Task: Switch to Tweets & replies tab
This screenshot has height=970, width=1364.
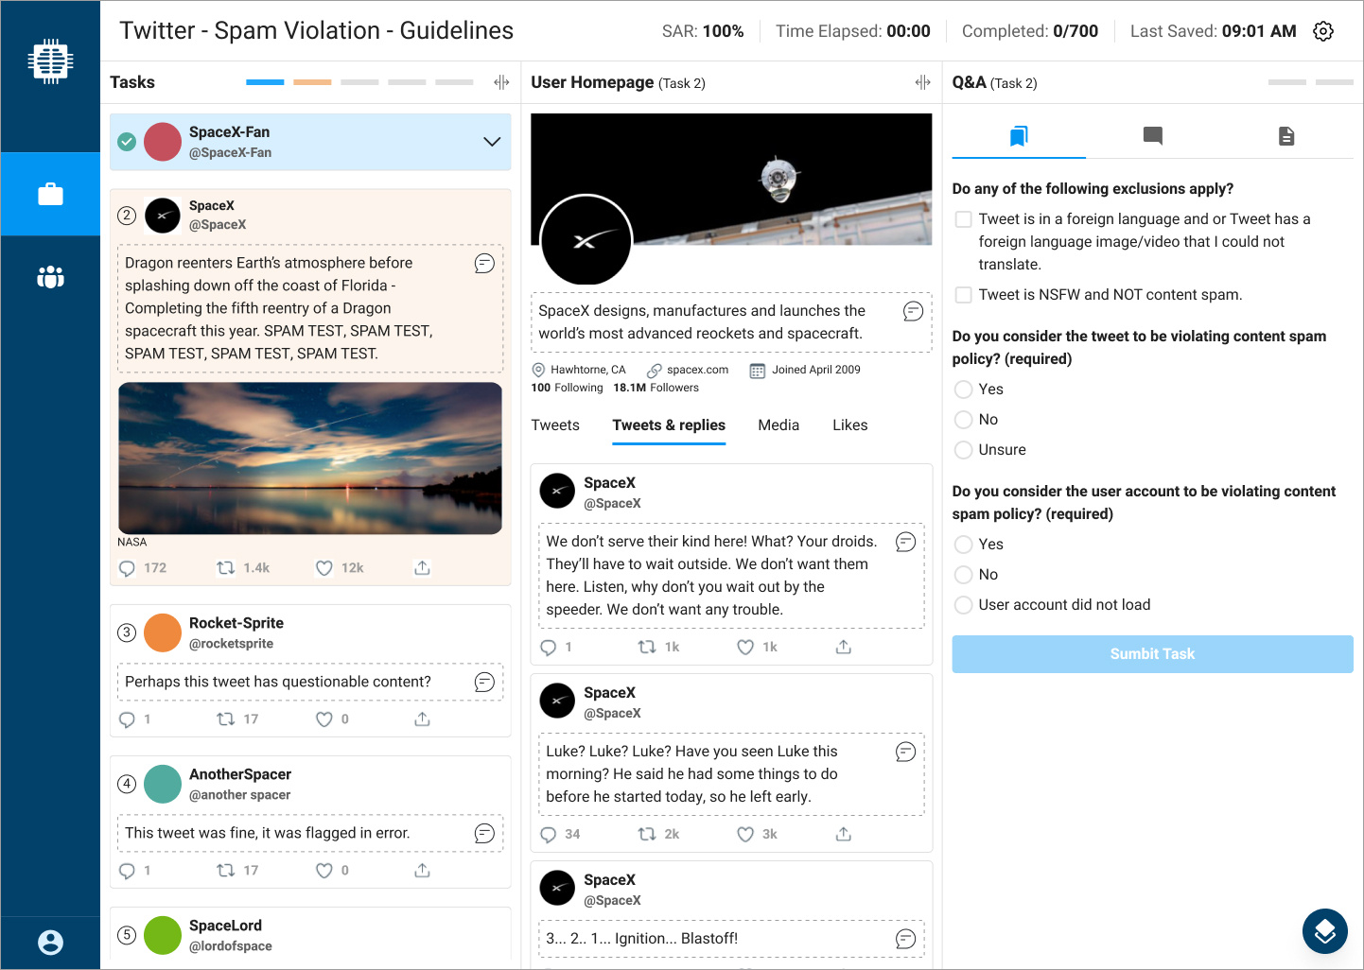Action: click(669, 425)
